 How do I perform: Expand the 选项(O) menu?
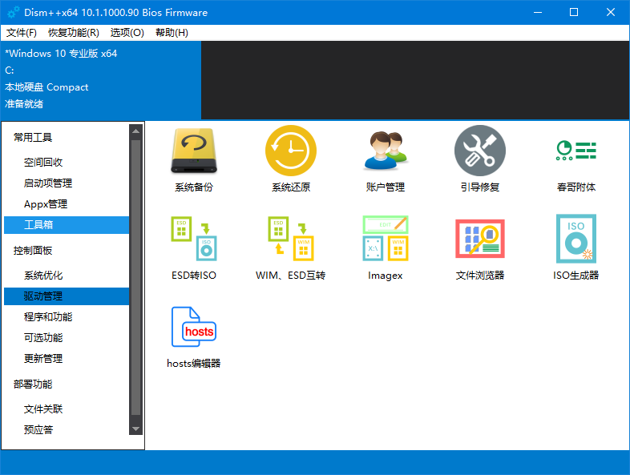click(x=127, y=33)
